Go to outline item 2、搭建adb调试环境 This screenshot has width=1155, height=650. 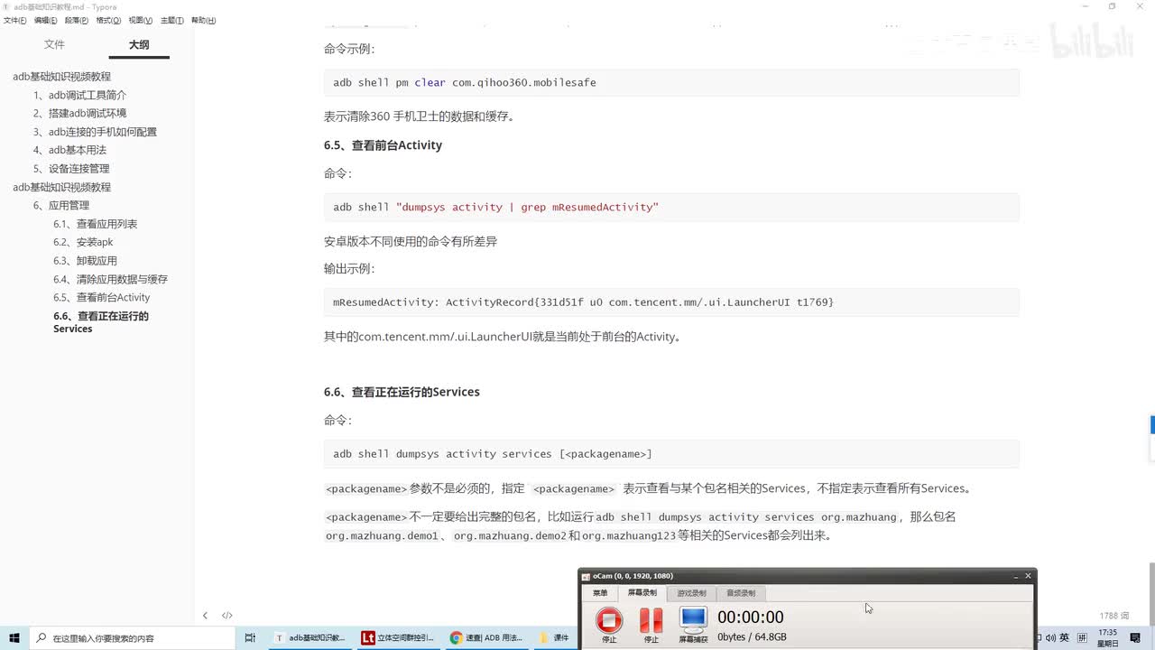79,113
